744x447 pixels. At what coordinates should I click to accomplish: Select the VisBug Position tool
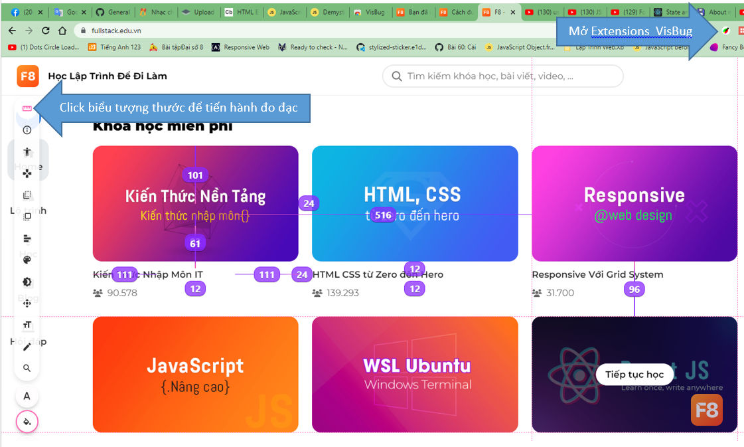(x=27, y=303)
